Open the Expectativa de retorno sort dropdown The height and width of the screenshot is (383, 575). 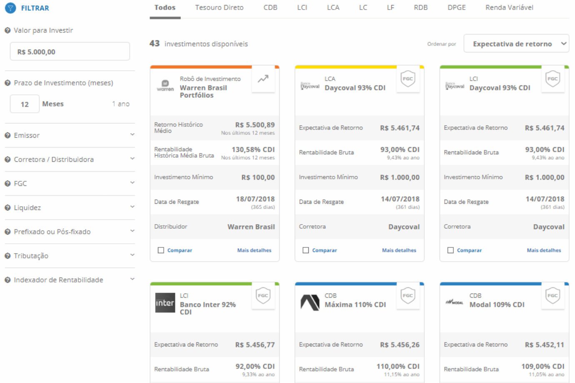tap(516, 44)
